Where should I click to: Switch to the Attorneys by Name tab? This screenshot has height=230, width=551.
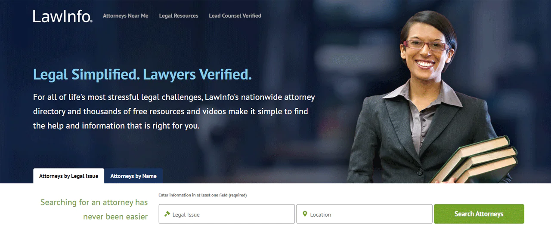pyautogui.click(x=133, y=176)
